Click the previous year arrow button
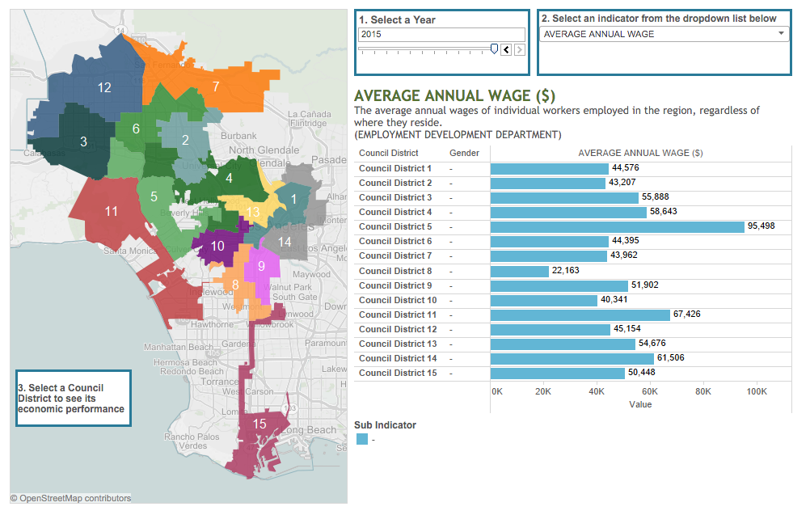 point(506,49)
